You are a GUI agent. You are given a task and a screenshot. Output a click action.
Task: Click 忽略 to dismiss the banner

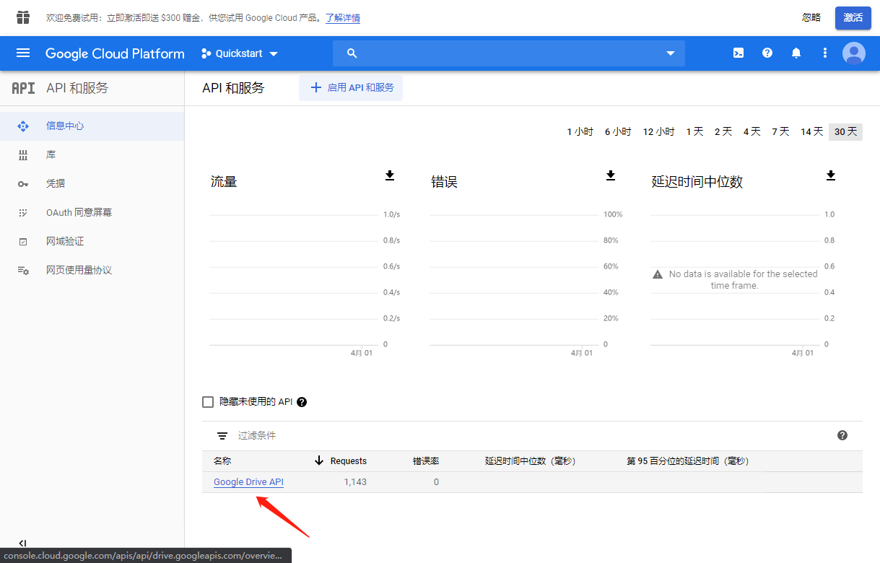pos(811,17)
